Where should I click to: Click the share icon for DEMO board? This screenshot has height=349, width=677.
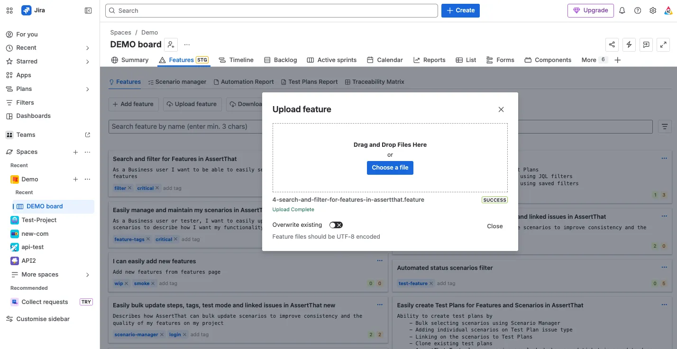pyautogui.click(x=612, y=45)
